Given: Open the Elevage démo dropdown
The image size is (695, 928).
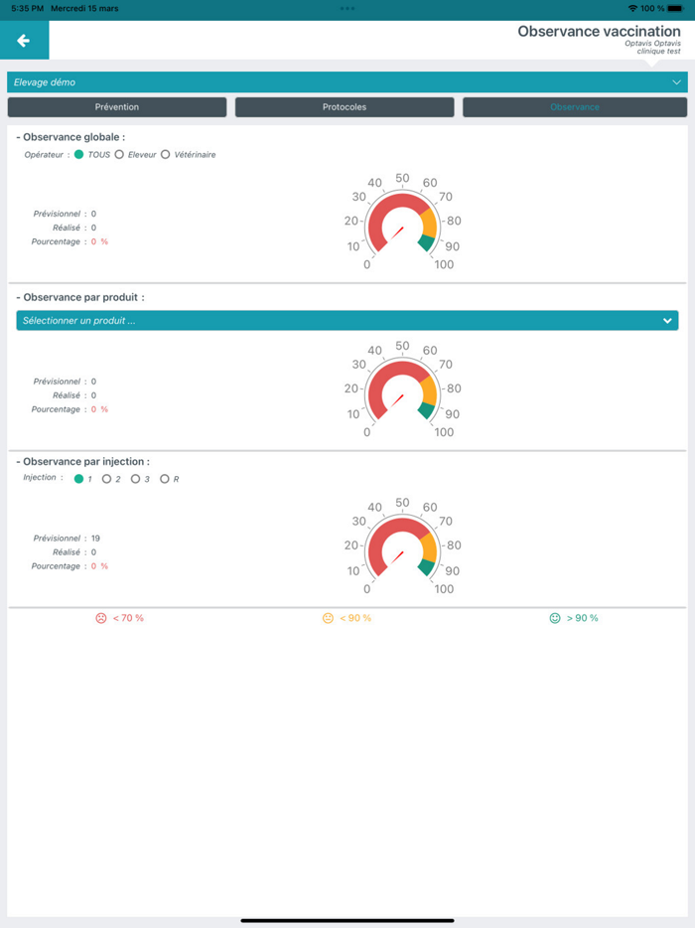Looking at the screenshot, I should 347,82.
